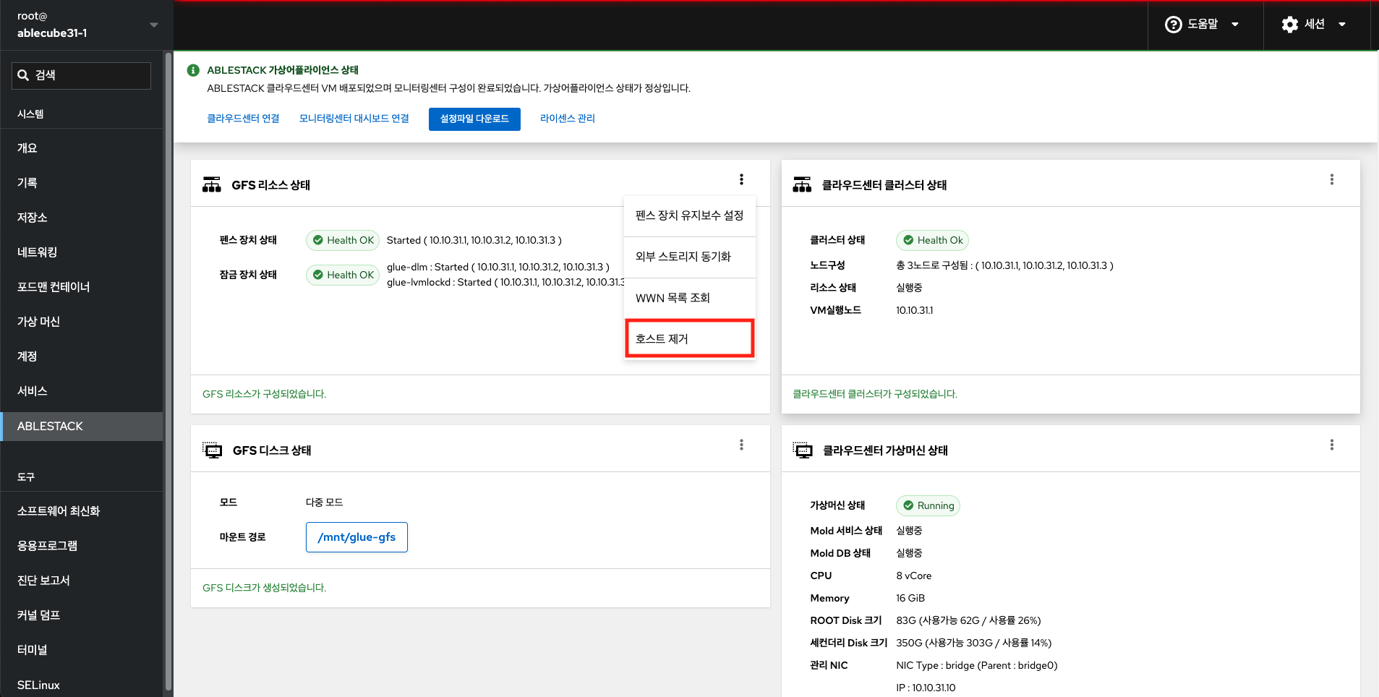This screenshot has width=1379, height=697.
Task: Open the GFS 리소스 상태 kebab menu
Action: point(741,179)
